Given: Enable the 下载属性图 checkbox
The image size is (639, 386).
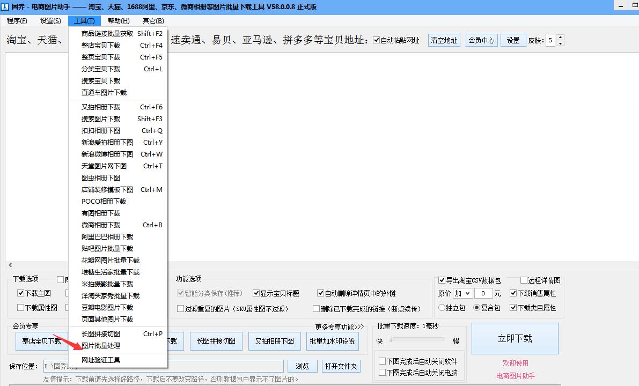Looking at the screenshot, I should pos(20,307).
